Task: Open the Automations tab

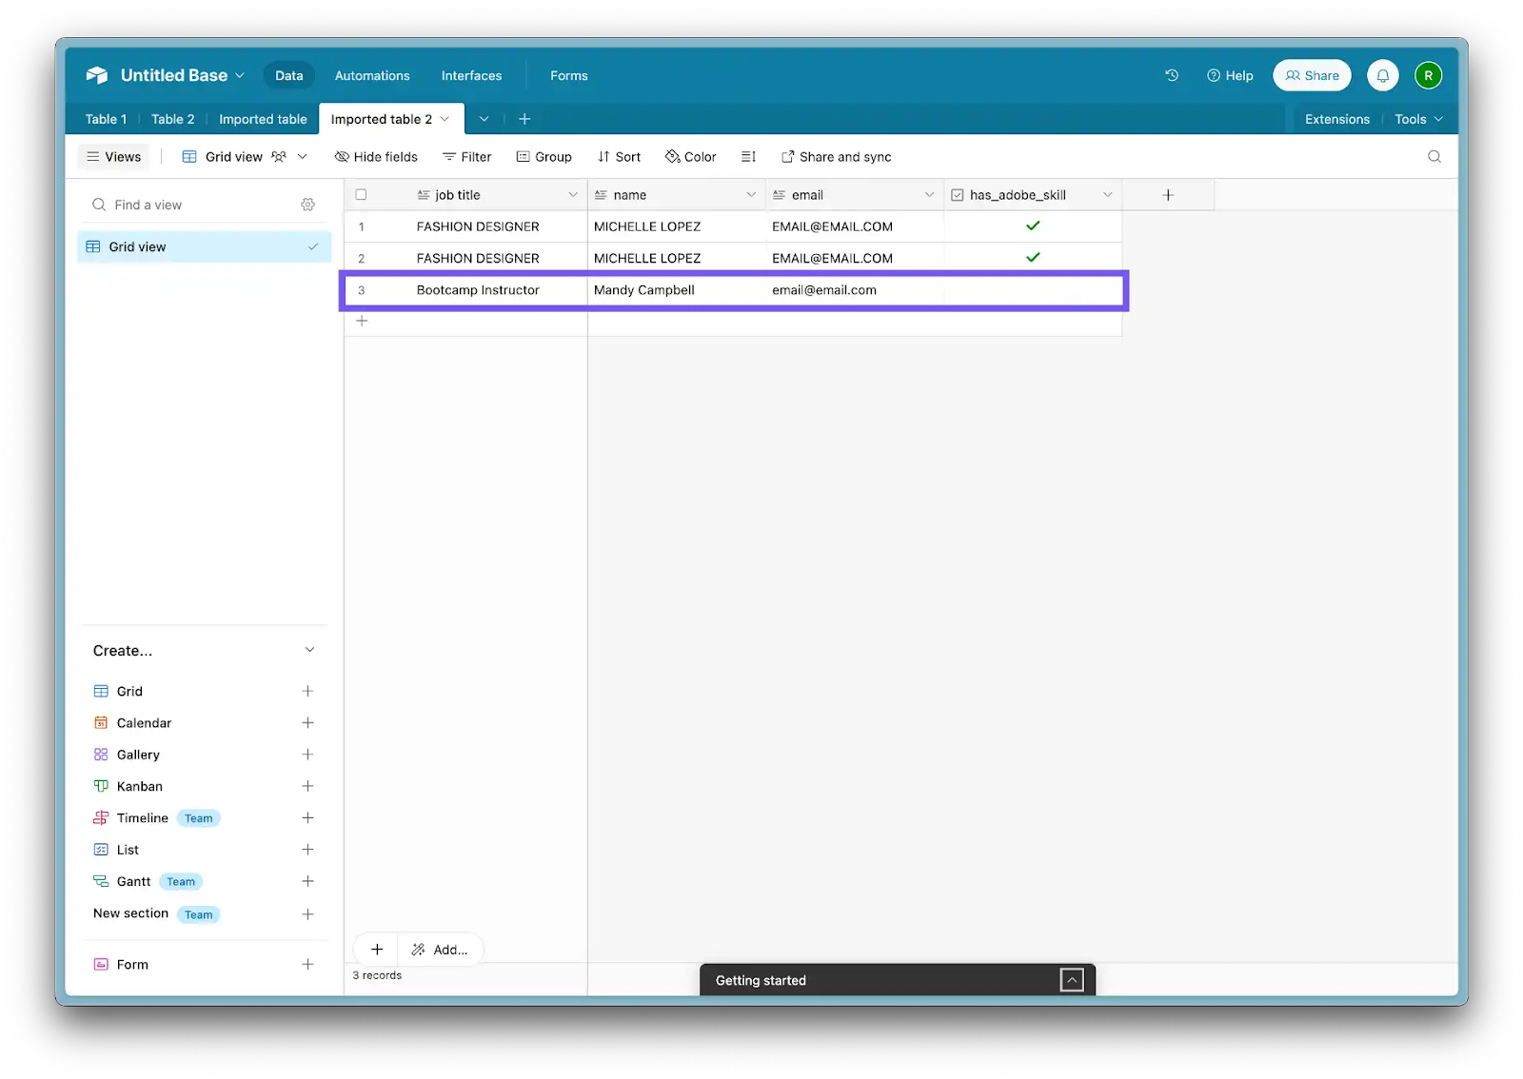Action: click(x=372, y=75)
